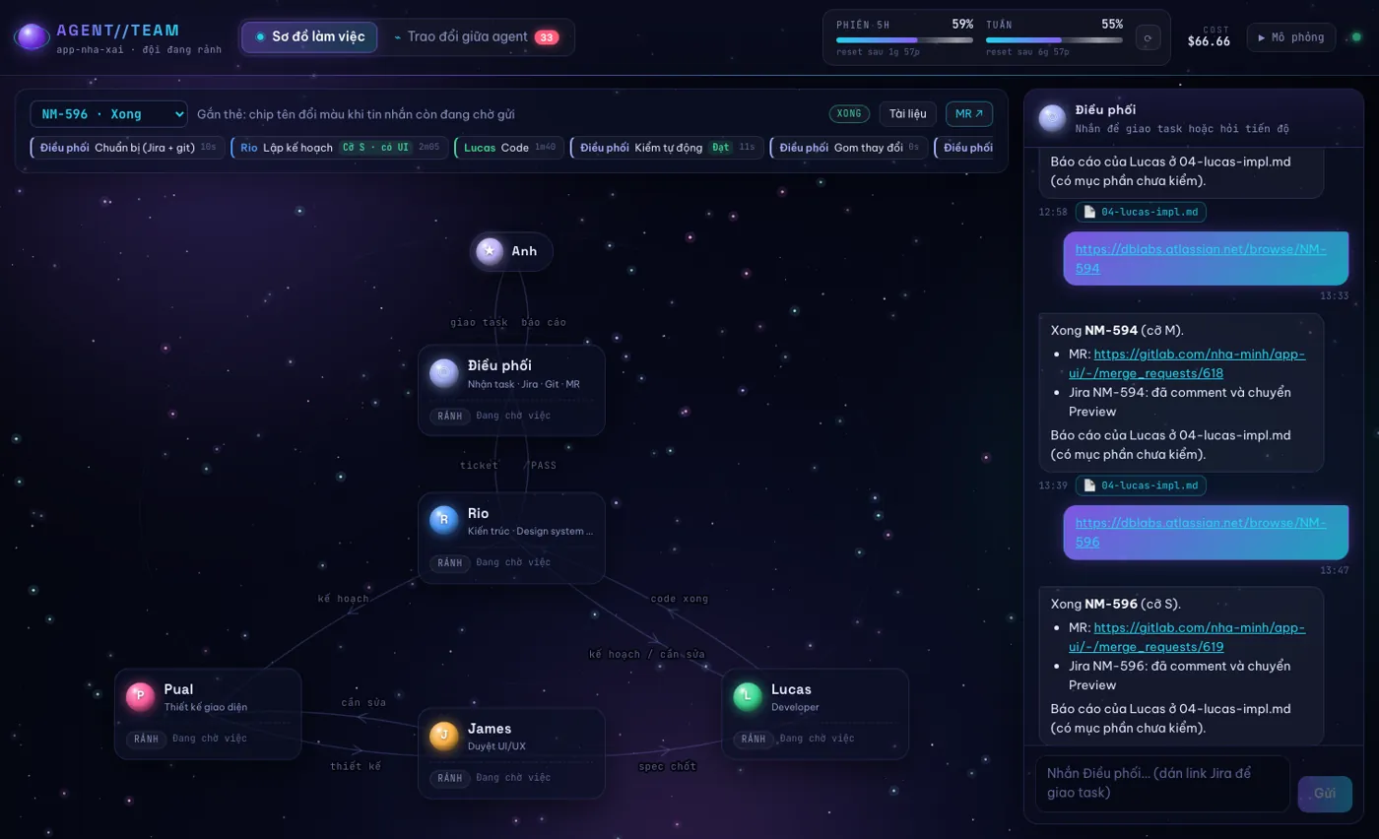Screen dimensions: 1379x839
Task: Click the file icon beside the 13:39 timestamp
Action: [x=1089, y=485]
